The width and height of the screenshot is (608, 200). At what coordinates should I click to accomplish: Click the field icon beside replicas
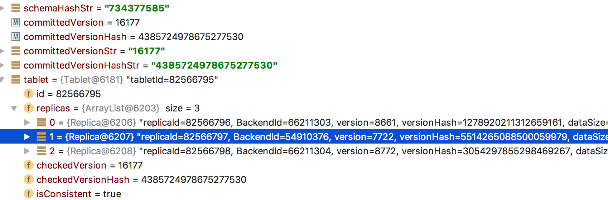coord(29,108)
